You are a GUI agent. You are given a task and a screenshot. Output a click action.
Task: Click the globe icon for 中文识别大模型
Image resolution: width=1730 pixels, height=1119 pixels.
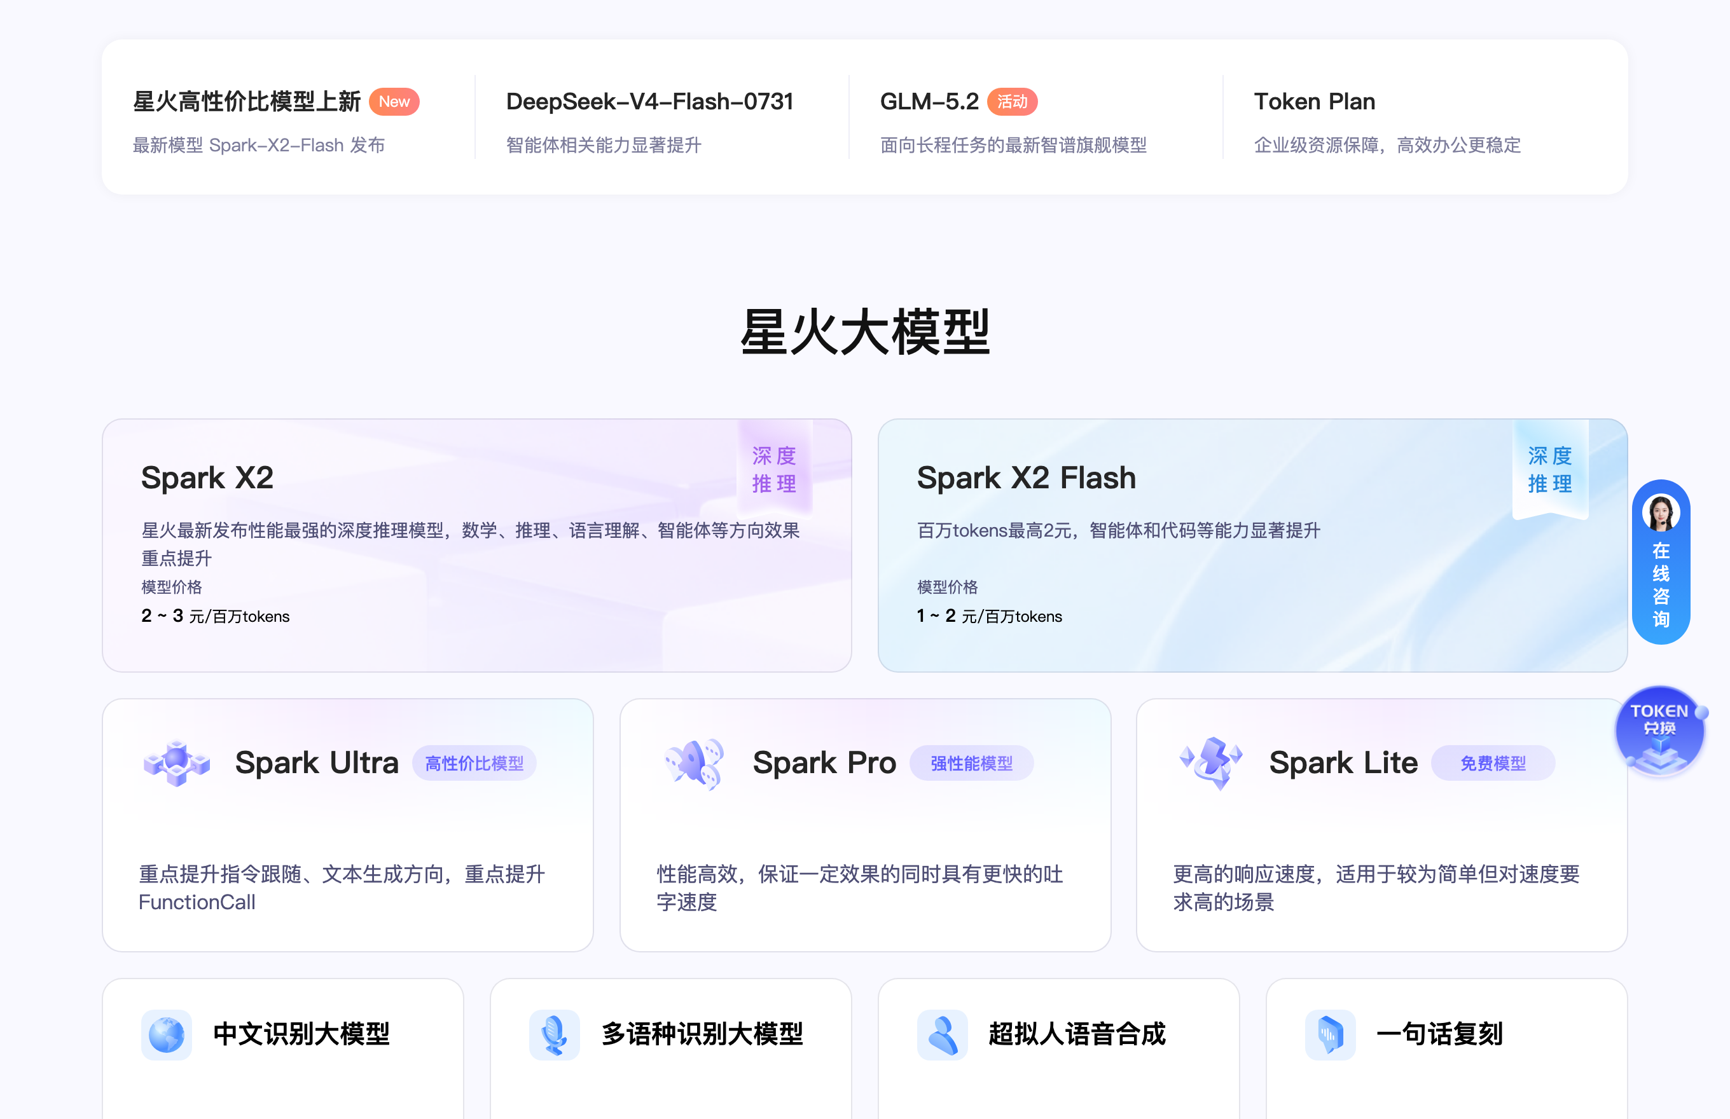tap(167, 1034)
